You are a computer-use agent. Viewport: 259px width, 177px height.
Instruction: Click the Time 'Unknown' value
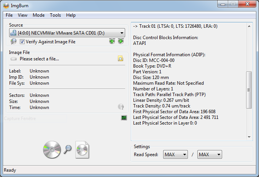39,107
